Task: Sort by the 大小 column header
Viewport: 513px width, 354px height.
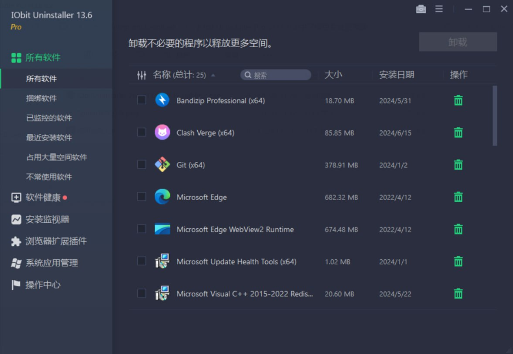Action: (x=333, y=75)
